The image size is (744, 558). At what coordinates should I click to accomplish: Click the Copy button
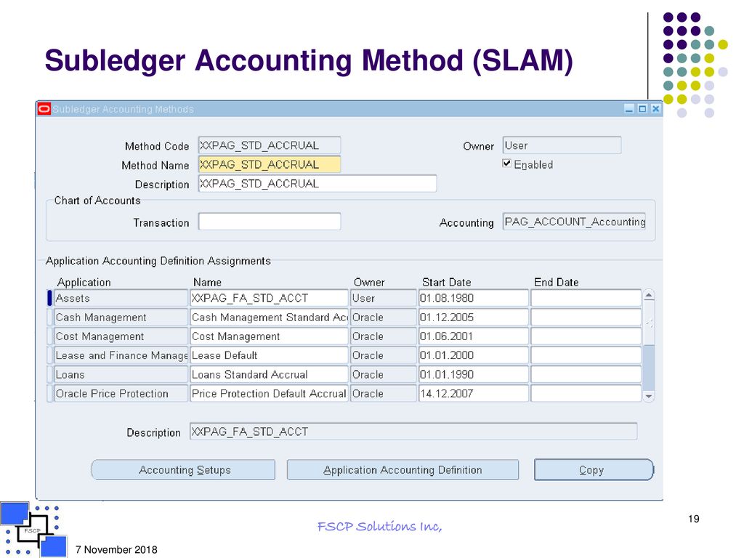[594, 470]
